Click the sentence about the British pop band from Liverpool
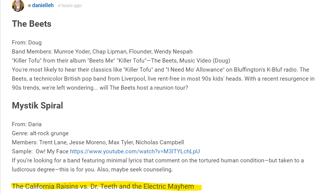 127,79
